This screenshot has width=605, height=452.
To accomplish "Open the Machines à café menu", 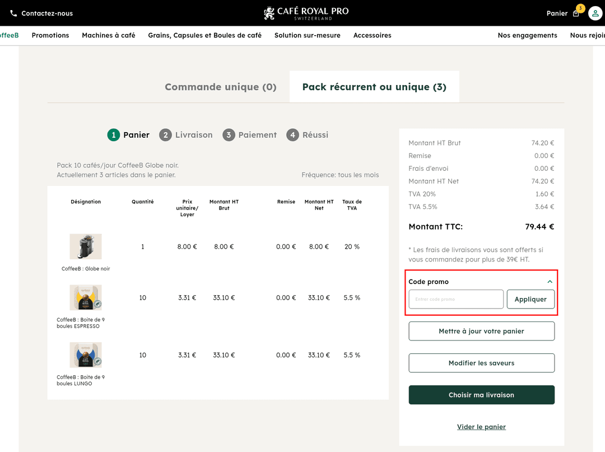I will point(109,35).
